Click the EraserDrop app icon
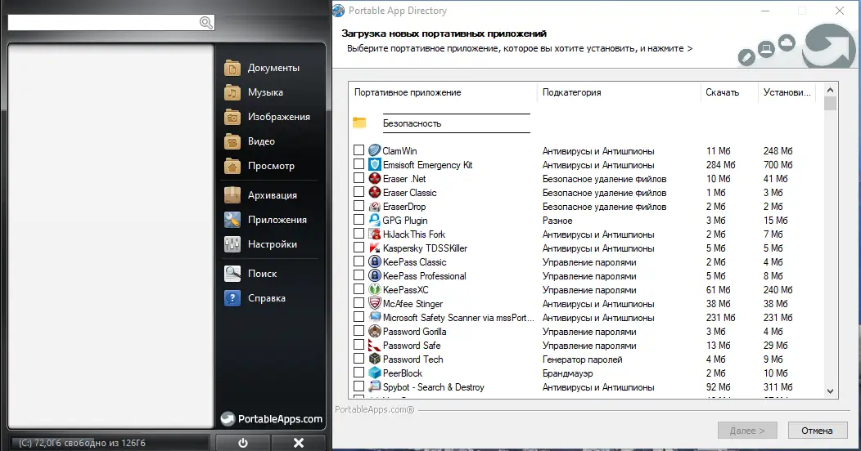 click(x=375, y=206)
